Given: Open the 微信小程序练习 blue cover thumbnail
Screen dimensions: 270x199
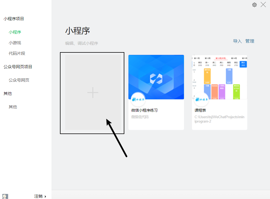Looking at the screenshot, I should tap(156, 77).
